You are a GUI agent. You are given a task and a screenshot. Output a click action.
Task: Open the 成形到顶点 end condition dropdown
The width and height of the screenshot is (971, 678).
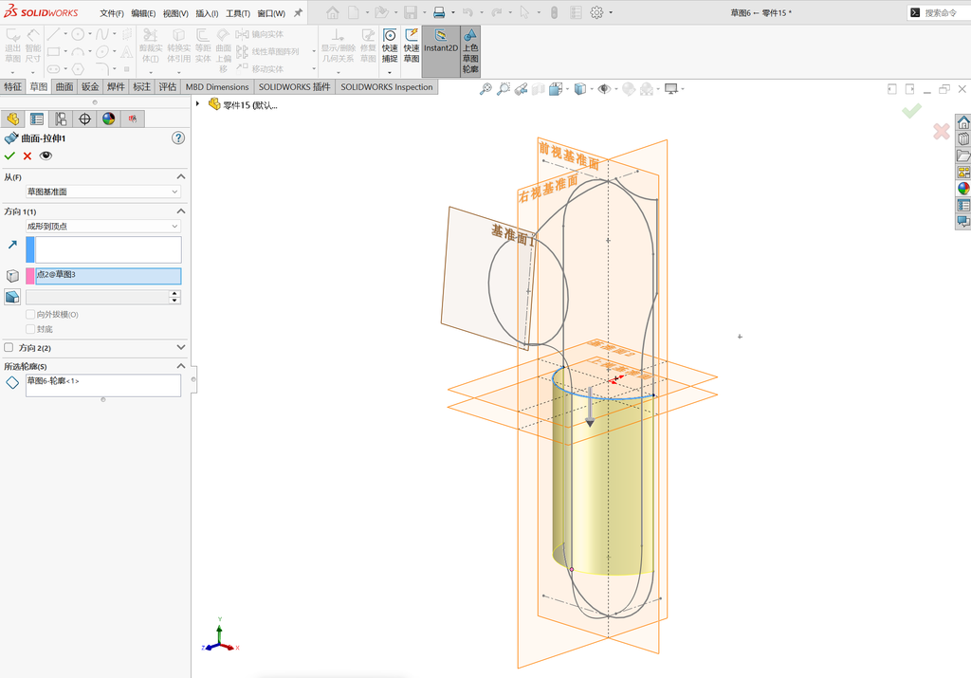(x=102, y=227)
